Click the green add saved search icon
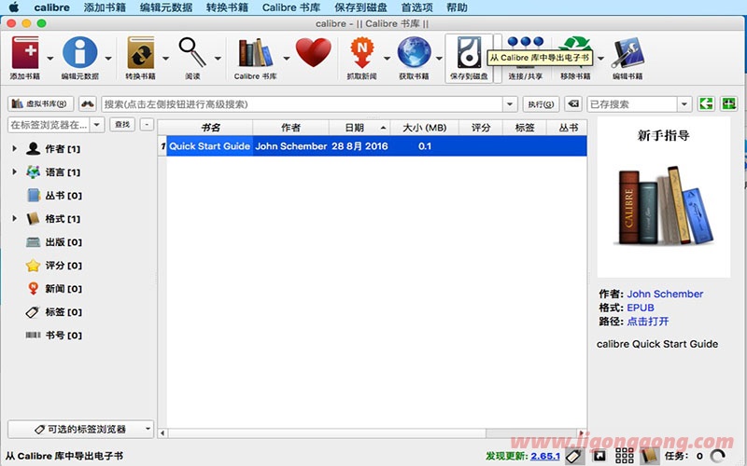The width and height of the screenshot is (747, 466). tap(728, 103)
